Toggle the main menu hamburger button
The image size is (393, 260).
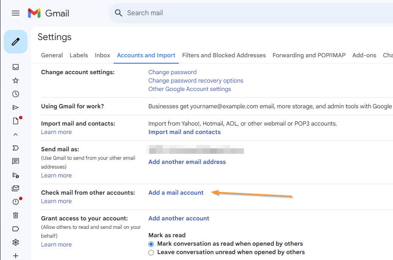pos(16,13)
